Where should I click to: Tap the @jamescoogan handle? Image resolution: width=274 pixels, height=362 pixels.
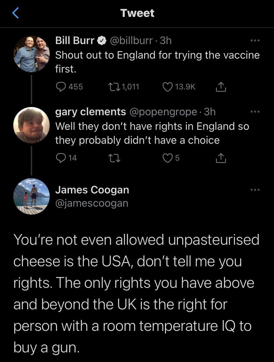[x=91, y=203]
